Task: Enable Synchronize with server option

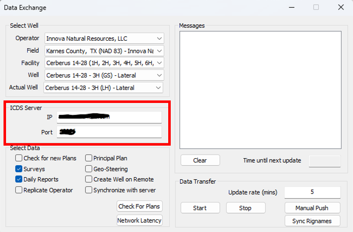Action: 89,190
